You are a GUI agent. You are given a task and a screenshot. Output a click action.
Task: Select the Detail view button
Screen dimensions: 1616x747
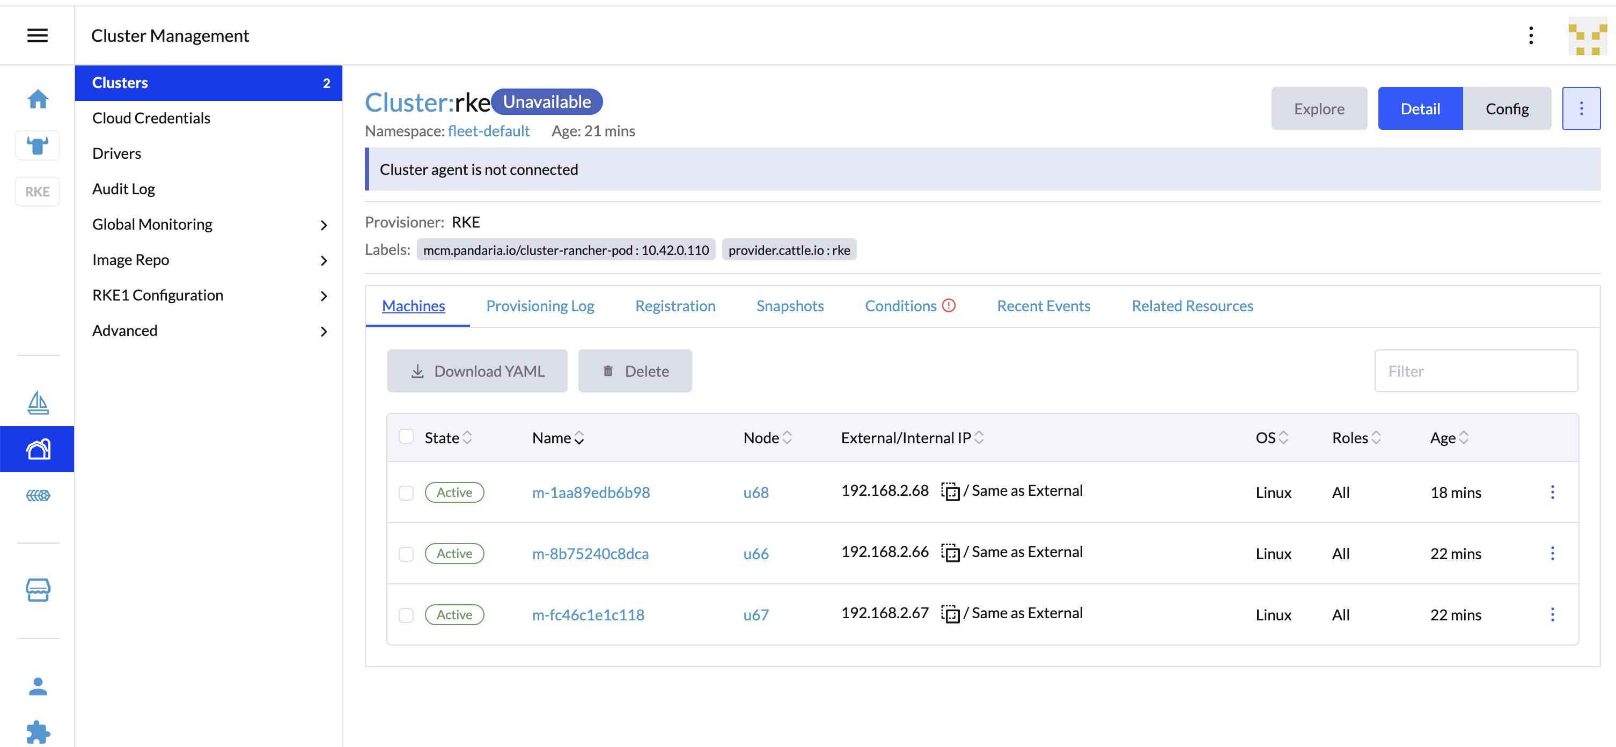click(x=1420, y=108)
